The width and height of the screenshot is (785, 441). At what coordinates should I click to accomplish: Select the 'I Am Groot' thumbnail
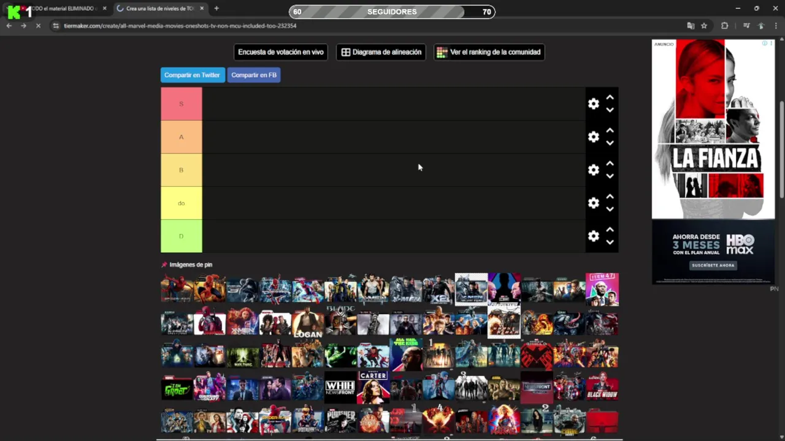point(177,388)
